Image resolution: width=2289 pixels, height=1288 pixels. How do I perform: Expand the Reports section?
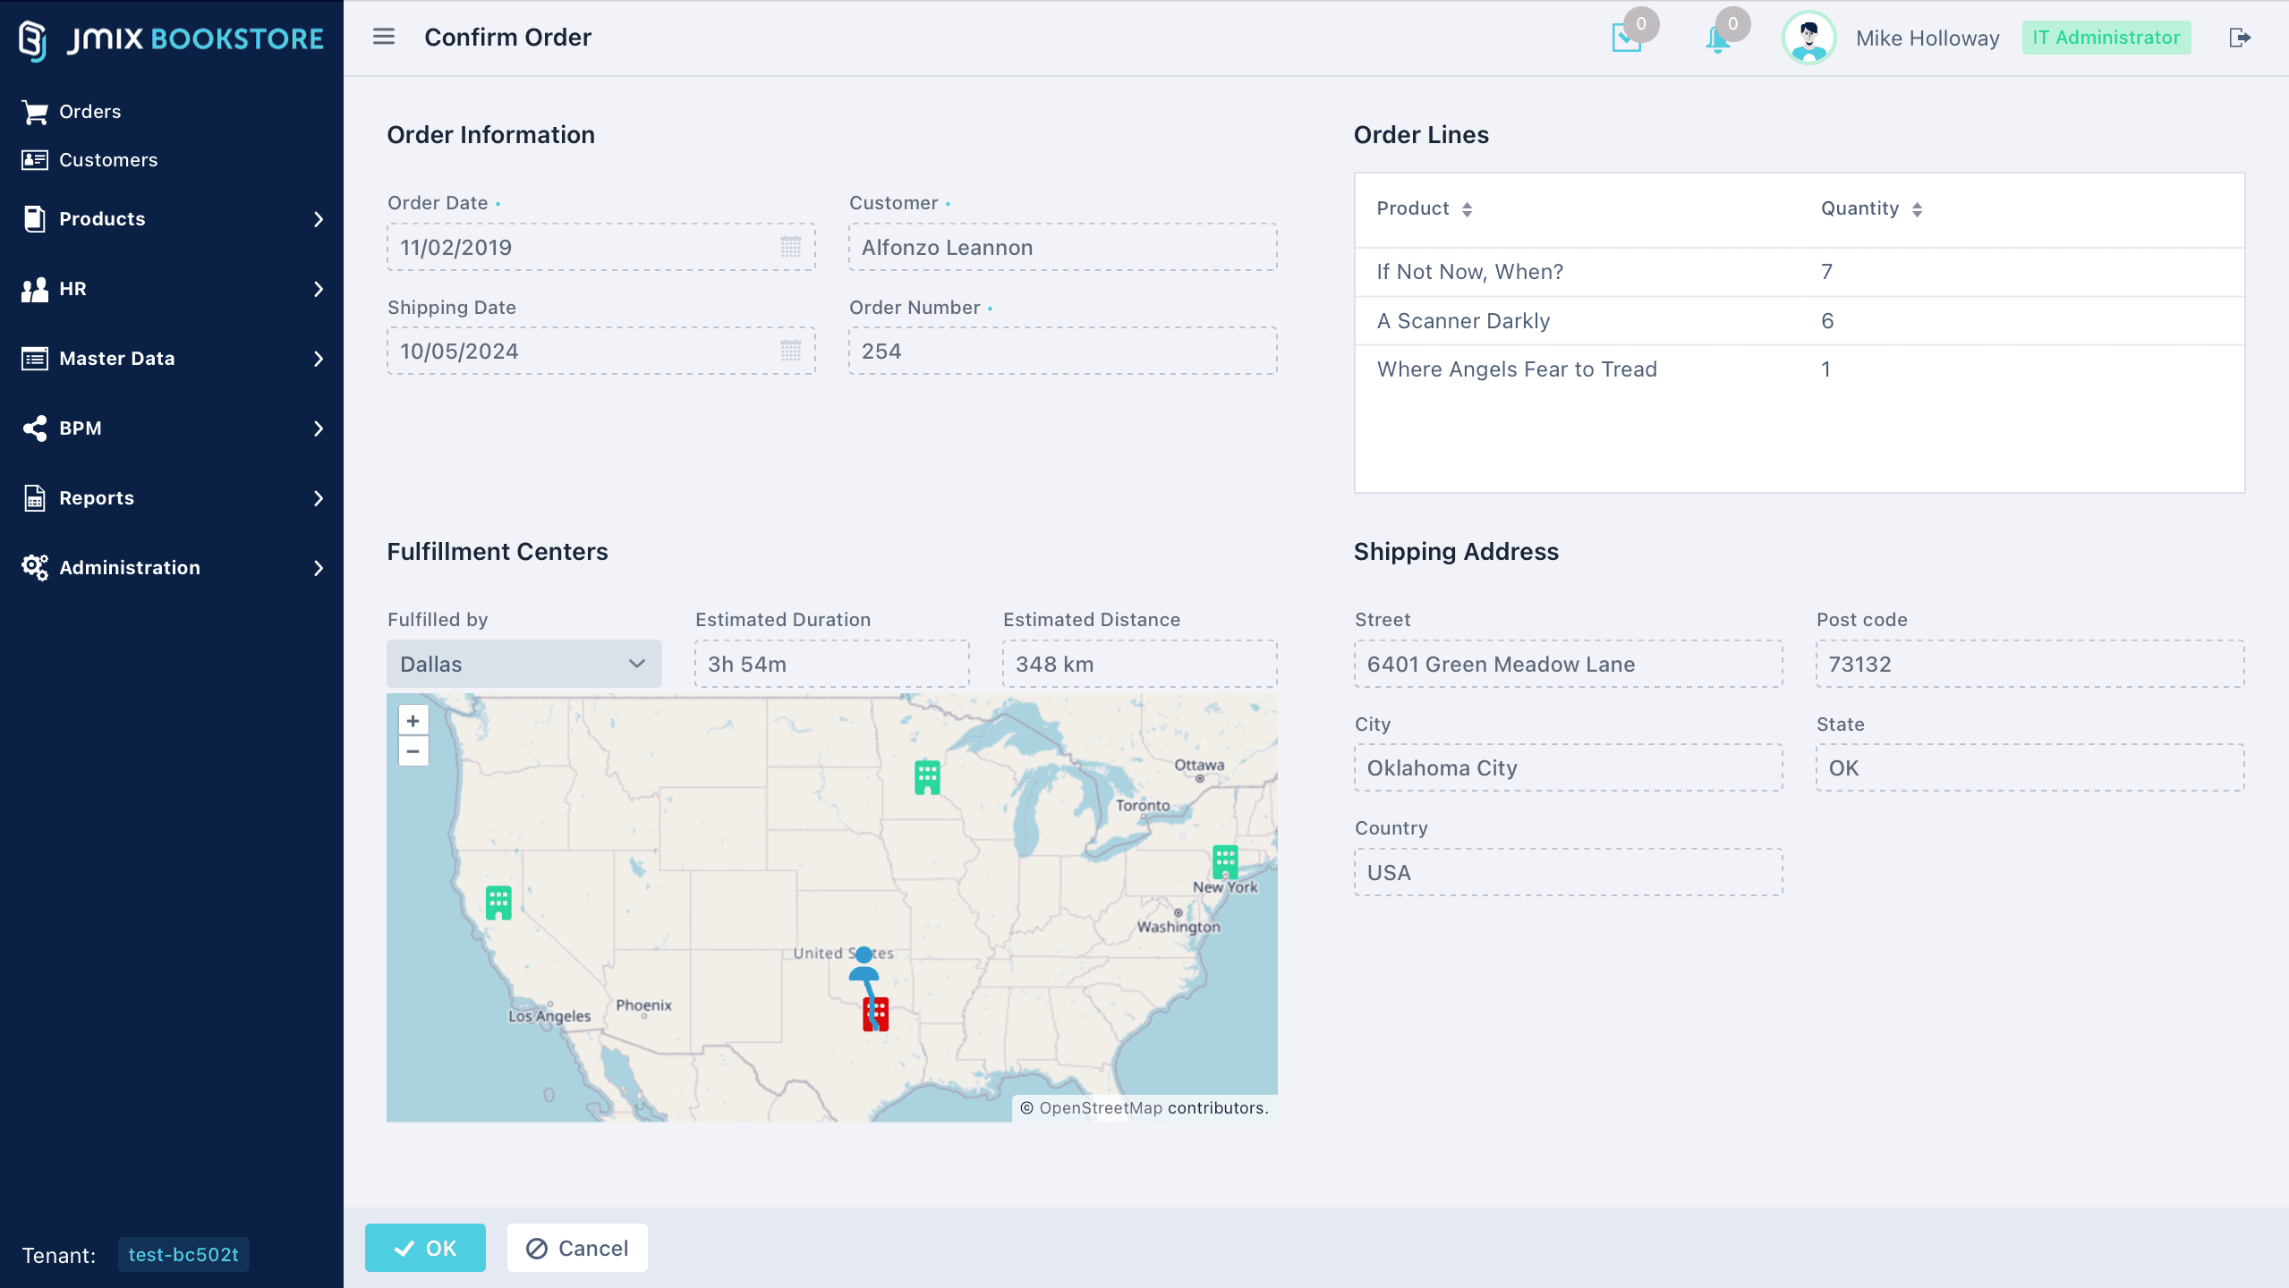tap(172, 498)
